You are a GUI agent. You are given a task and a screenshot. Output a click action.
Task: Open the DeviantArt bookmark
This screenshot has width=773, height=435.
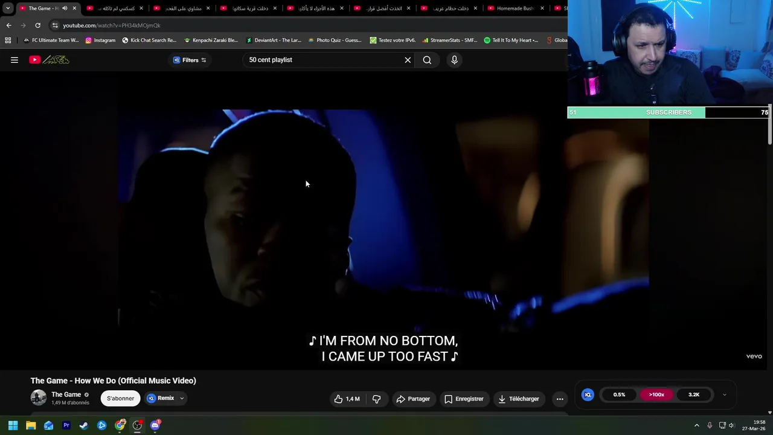click(273, 40)
